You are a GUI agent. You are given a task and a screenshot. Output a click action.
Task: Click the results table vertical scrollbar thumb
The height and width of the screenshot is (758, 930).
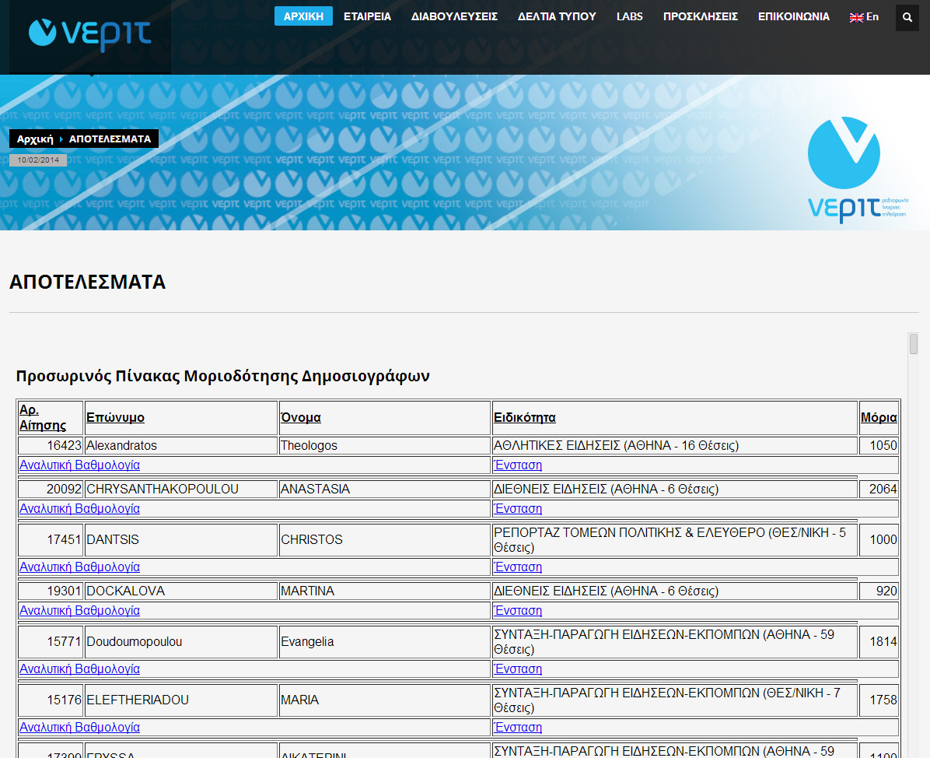tap(914, 344)
